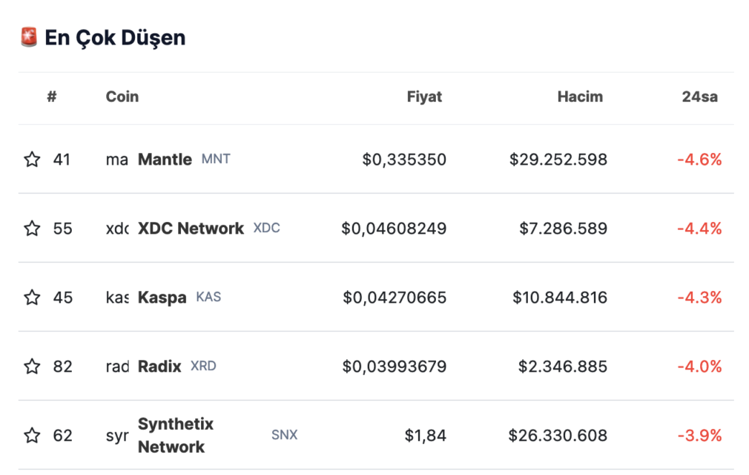749x475 pixels.
Task: Star the Radix coin row
Action: (x=32, y=367)
